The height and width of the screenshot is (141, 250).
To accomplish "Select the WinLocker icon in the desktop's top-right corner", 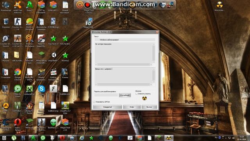I will click(220, 6).
